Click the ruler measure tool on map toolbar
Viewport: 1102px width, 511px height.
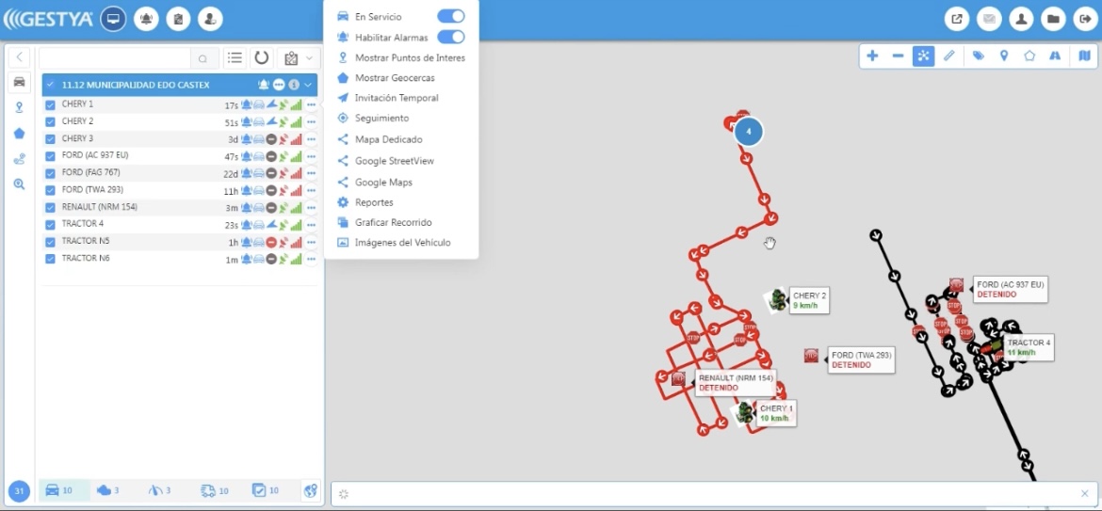coord(949,56)
